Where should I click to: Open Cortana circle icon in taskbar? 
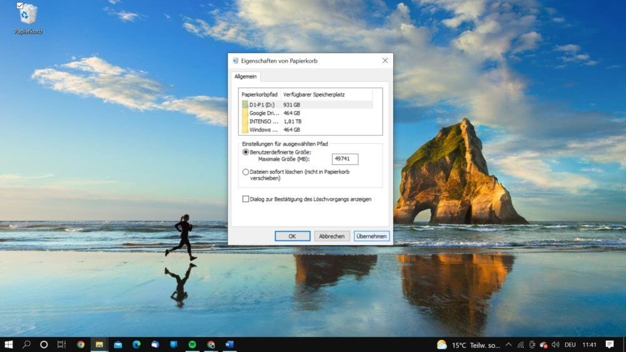(x=44, y=344)
